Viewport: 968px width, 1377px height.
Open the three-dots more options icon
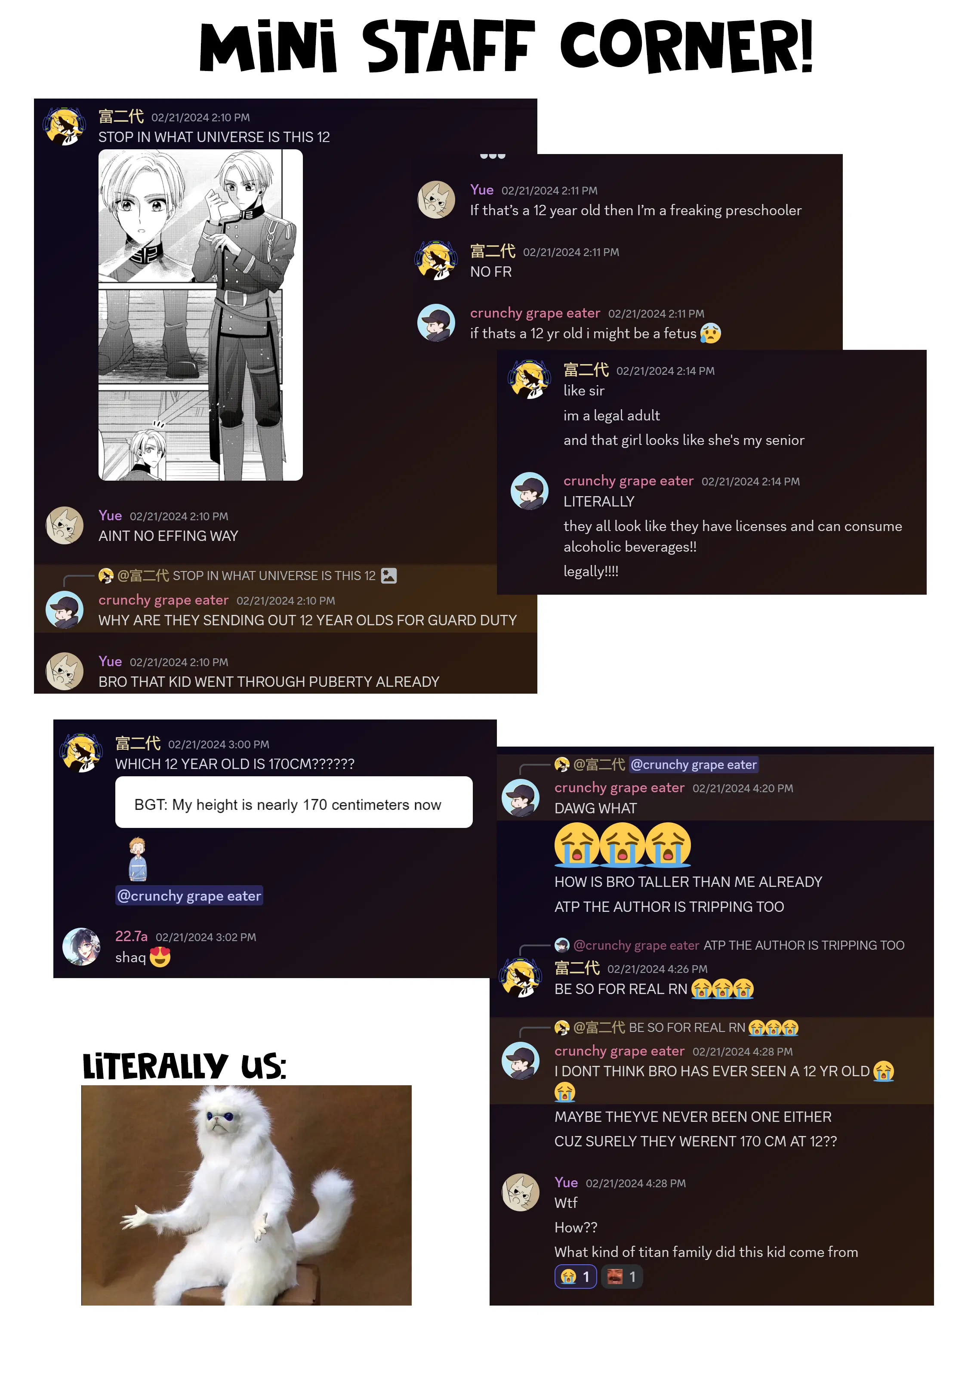click(x=493, y=156)
